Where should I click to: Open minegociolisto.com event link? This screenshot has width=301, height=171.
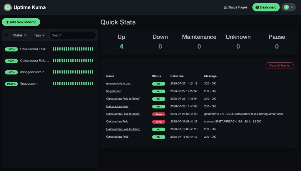119,83
